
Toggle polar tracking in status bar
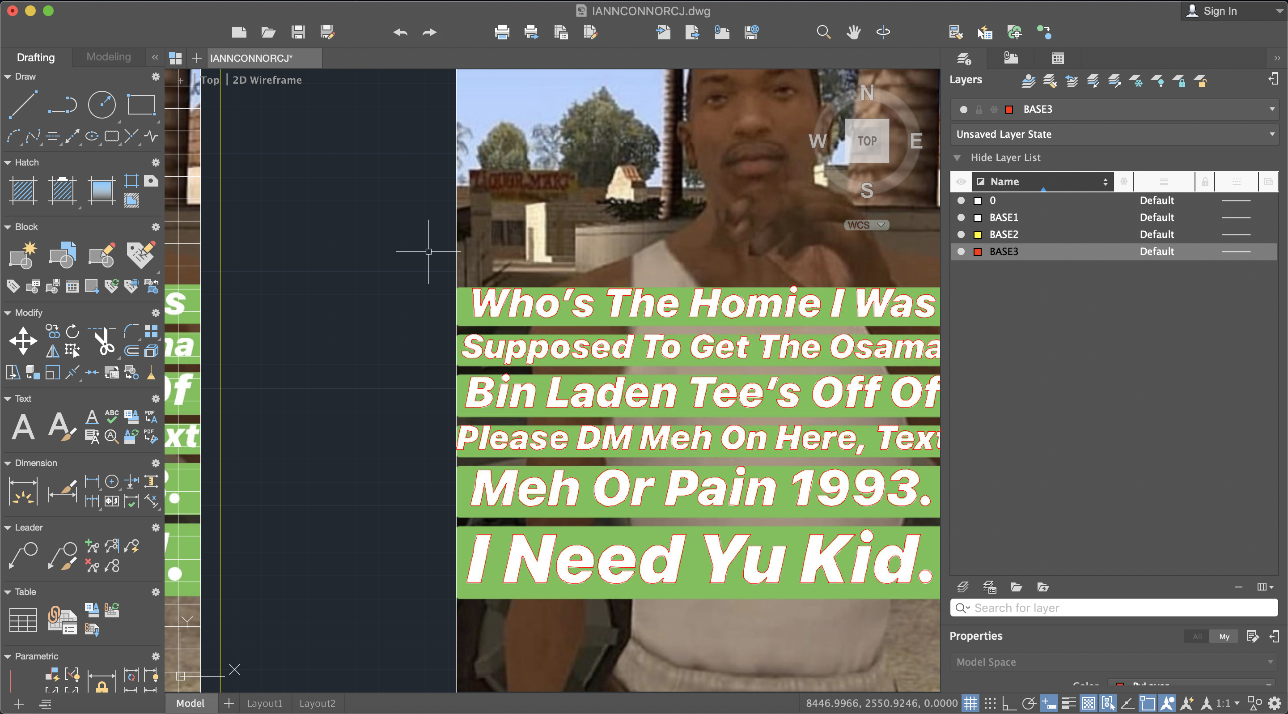[x=1029, y=704]
